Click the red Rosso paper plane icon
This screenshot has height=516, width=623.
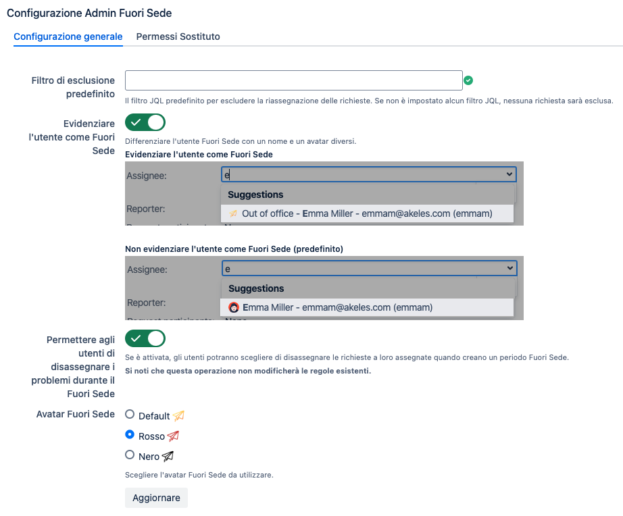click(x=173, y=436)
